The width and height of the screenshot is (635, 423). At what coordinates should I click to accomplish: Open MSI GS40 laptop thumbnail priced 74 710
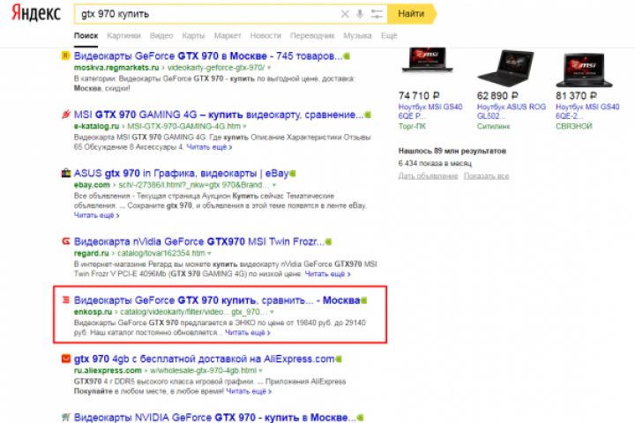tap(427, 60)
